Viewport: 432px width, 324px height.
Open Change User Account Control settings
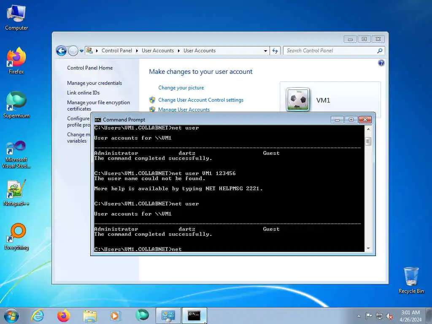click(x=201, y=100)
